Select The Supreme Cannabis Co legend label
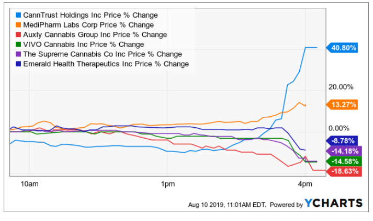 [x=103, y=54]
